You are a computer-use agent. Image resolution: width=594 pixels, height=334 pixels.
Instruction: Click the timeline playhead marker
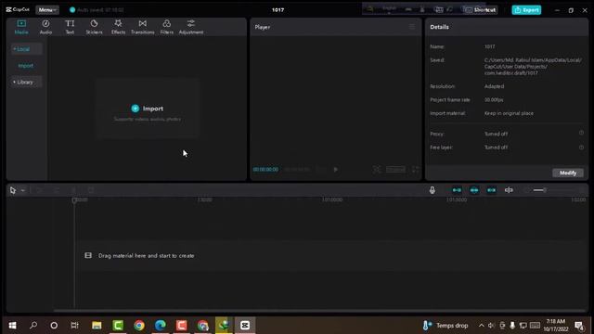click(74, 200)
